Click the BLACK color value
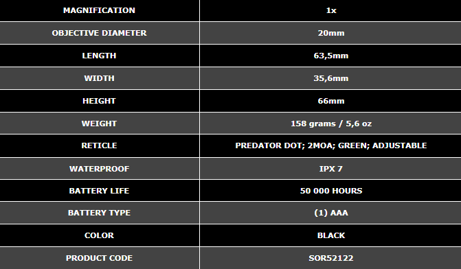This screenshot has width=461, height=269. [331, 235]
